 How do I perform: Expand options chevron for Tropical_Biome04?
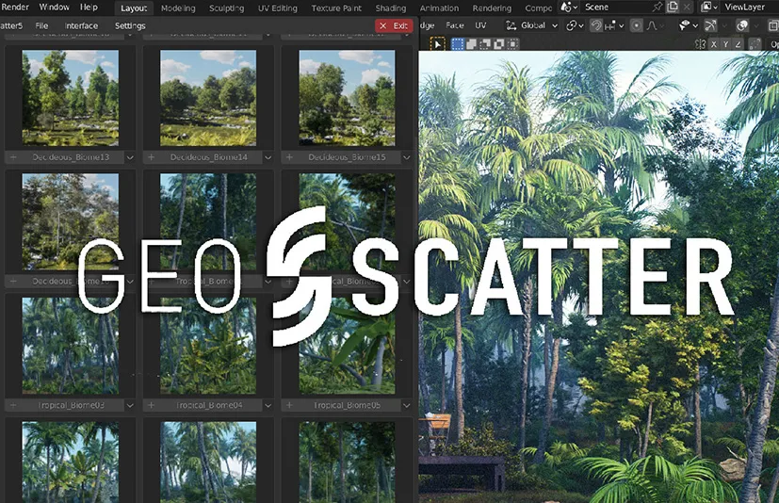(268, 406)
